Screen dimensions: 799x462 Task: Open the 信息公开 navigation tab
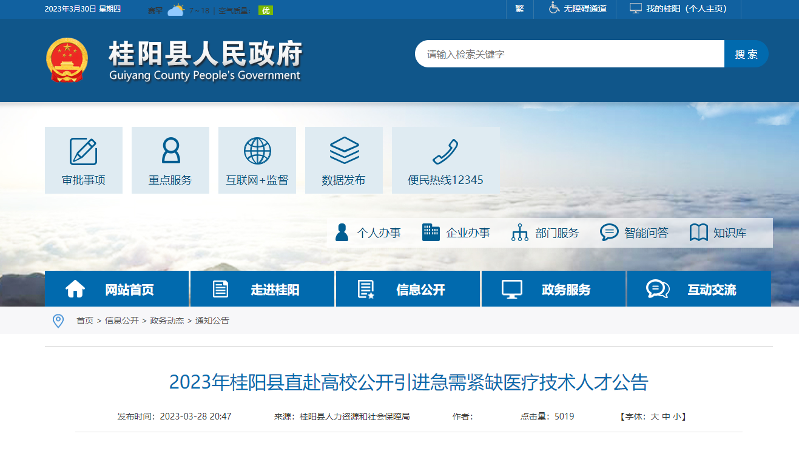pyautogui.click(x=408, y=289)
